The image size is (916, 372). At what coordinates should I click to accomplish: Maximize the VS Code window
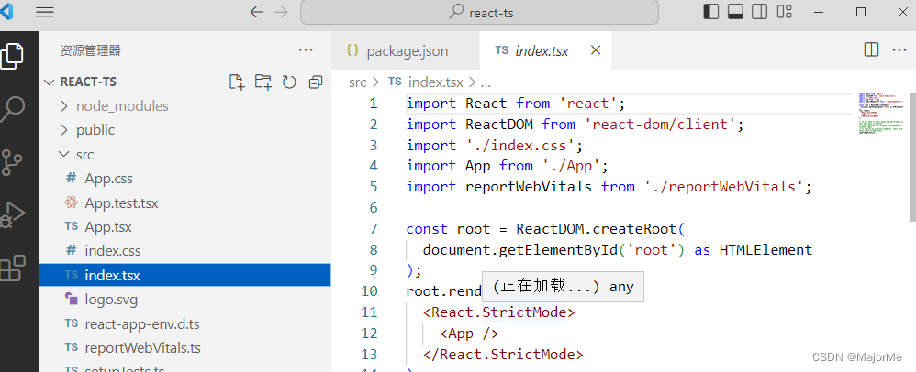(861, 12)
